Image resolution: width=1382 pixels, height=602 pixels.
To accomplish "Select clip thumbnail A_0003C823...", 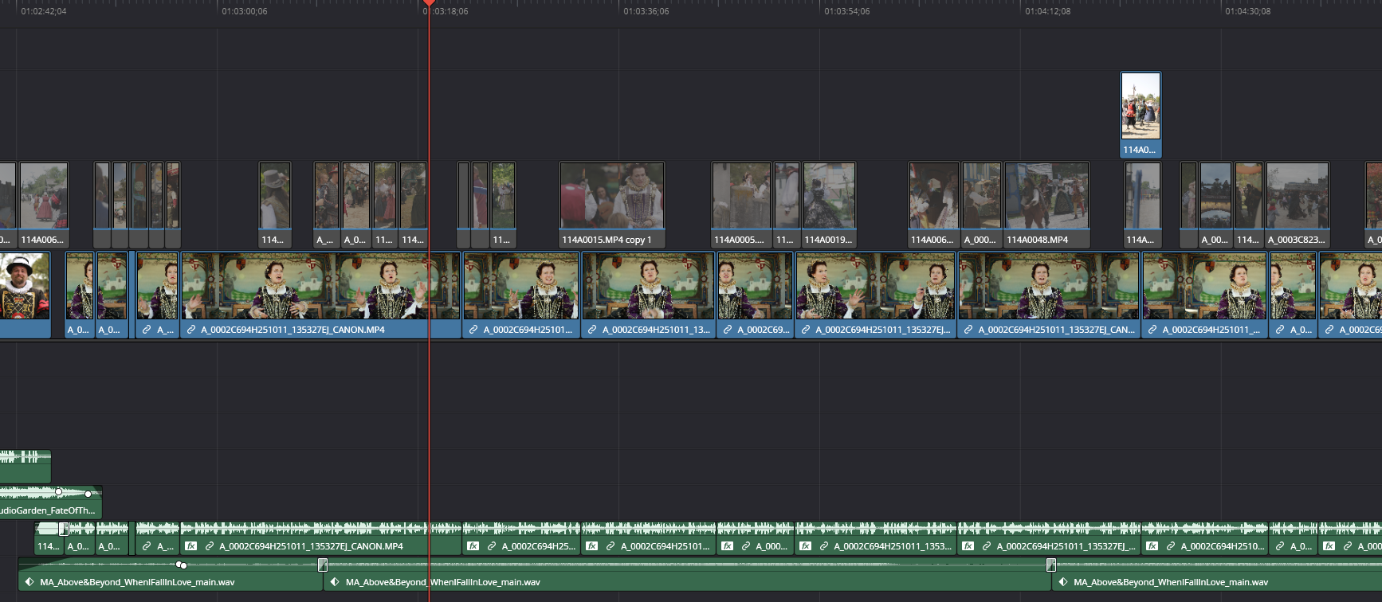I will click(x=1298, y=196).
